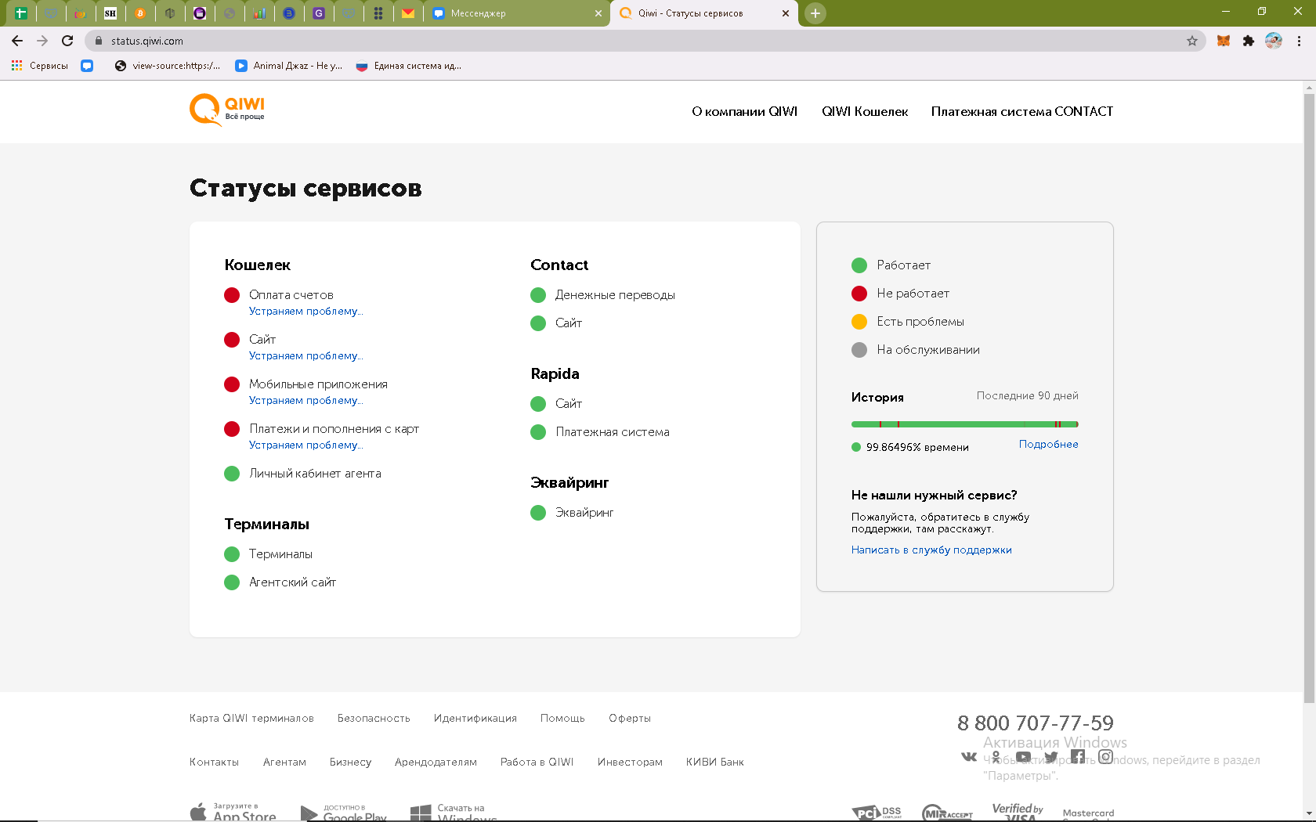Open QIWI Кошелек menu item

(x=865, y=111)
